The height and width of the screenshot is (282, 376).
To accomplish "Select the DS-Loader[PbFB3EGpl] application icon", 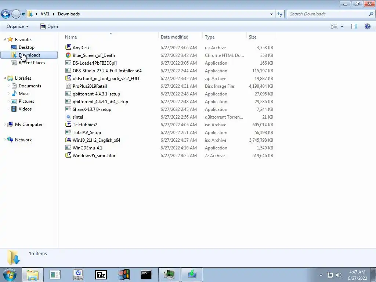I will tap(68, 63).
